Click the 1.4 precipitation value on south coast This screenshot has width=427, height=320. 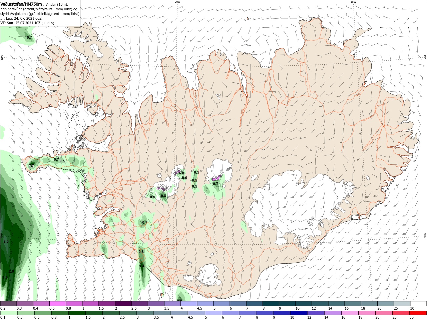click(x=142, y=266)
